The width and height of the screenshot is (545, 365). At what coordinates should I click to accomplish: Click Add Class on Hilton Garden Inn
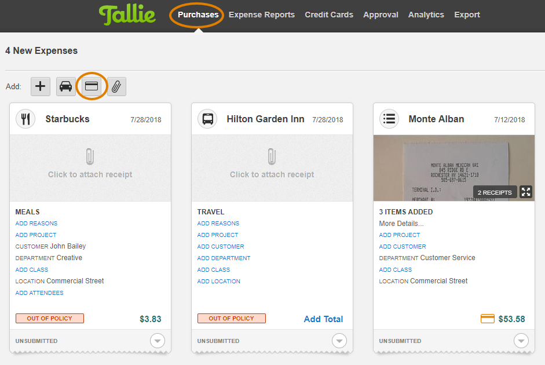(213, 270)
